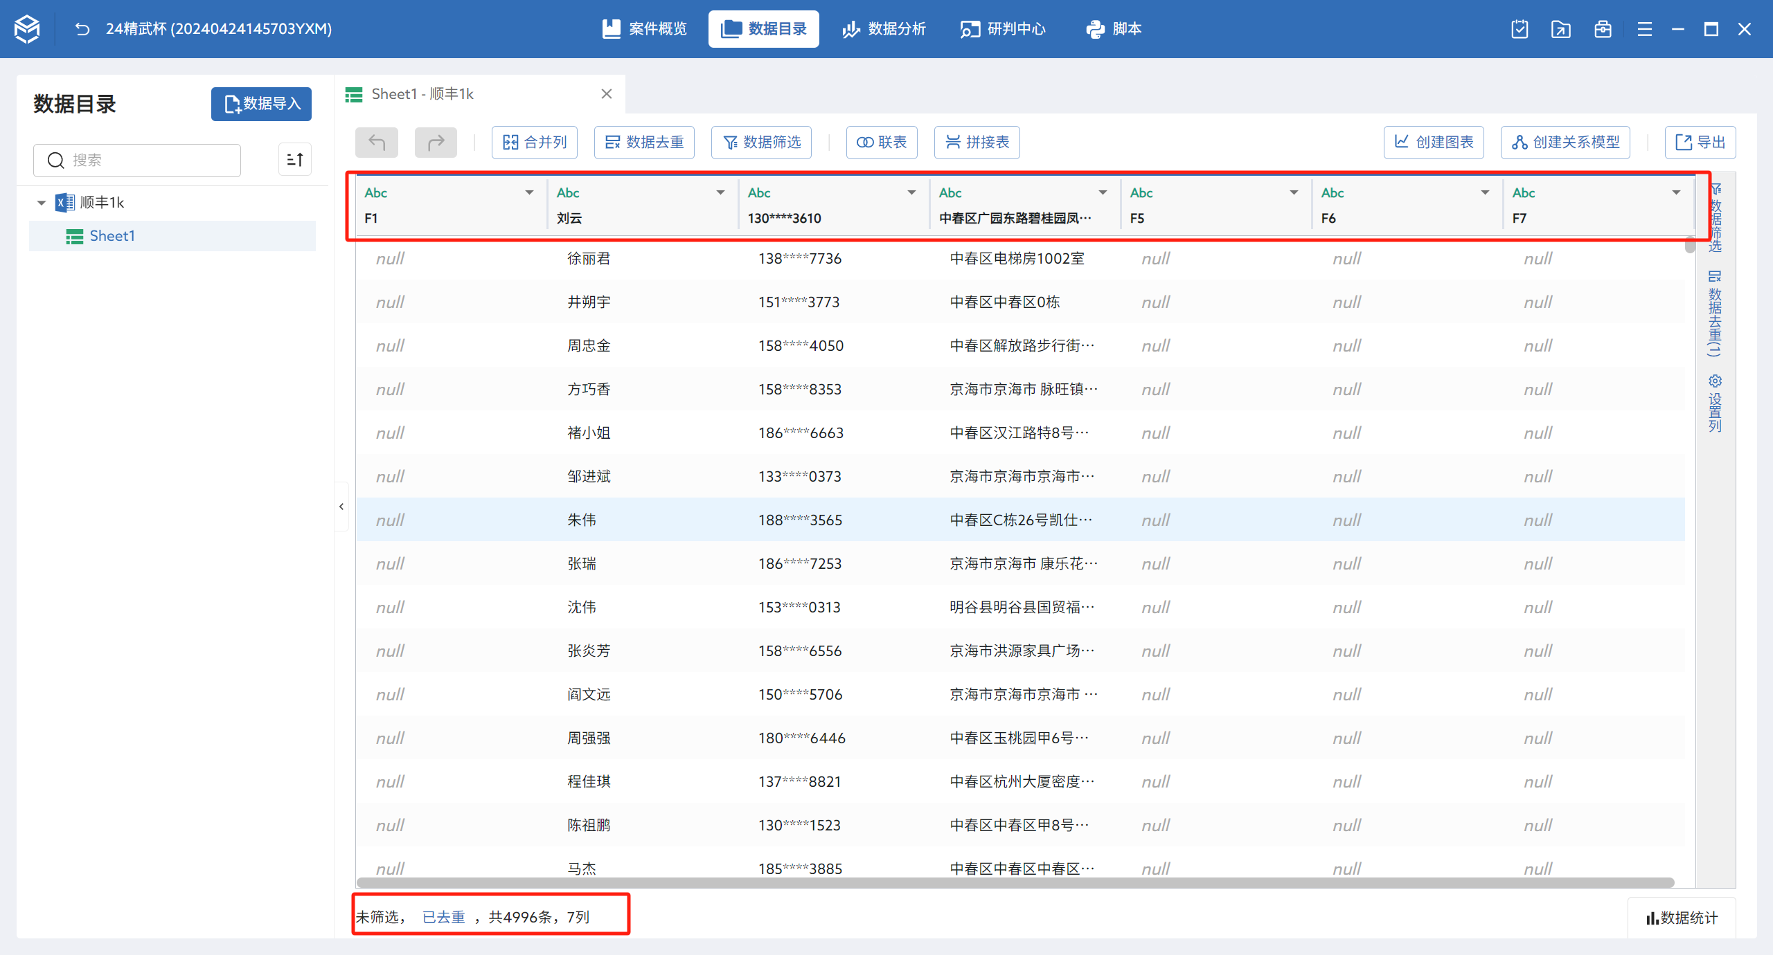Click the horizontal scrollbar under the table
The height and width of the screenshot is (955, 1773).
pyautogui.click(x=1015, y=882)
